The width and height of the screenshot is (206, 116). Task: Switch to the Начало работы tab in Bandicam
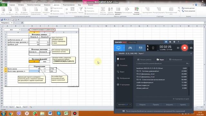click(x=144, y=60)
